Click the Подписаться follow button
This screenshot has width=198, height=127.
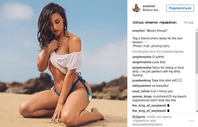pos(180,8)
